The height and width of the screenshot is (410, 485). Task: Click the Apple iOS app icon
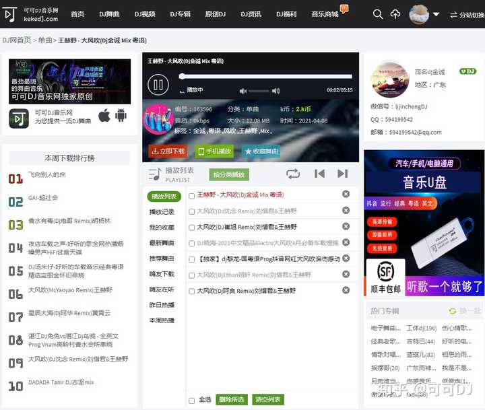click(x=104, y=115)
